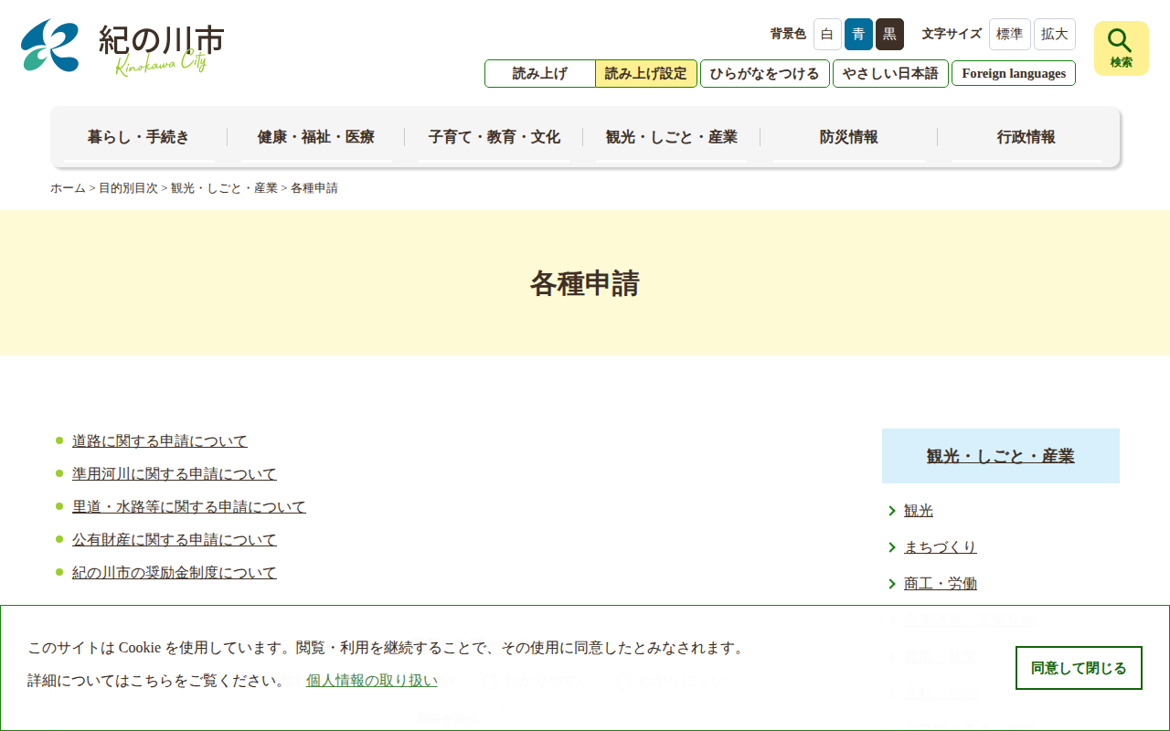Open 健康・福祉・医療 menu
1170x731 pixels.
(316, 137)
